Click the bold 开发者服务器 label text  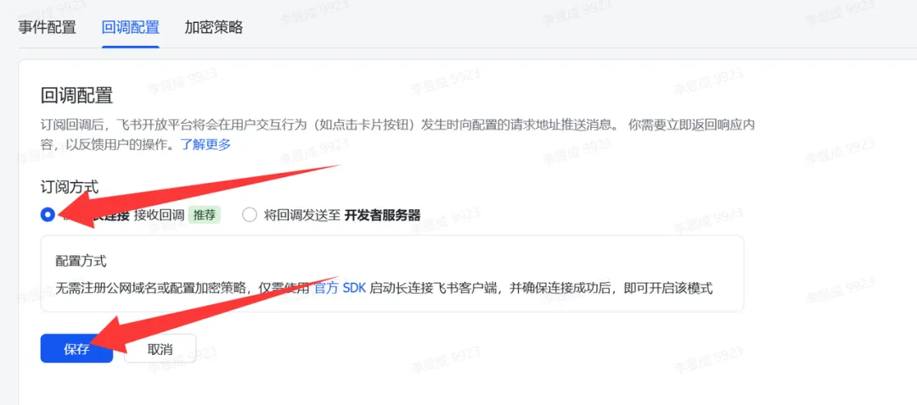tap(382, 214)
